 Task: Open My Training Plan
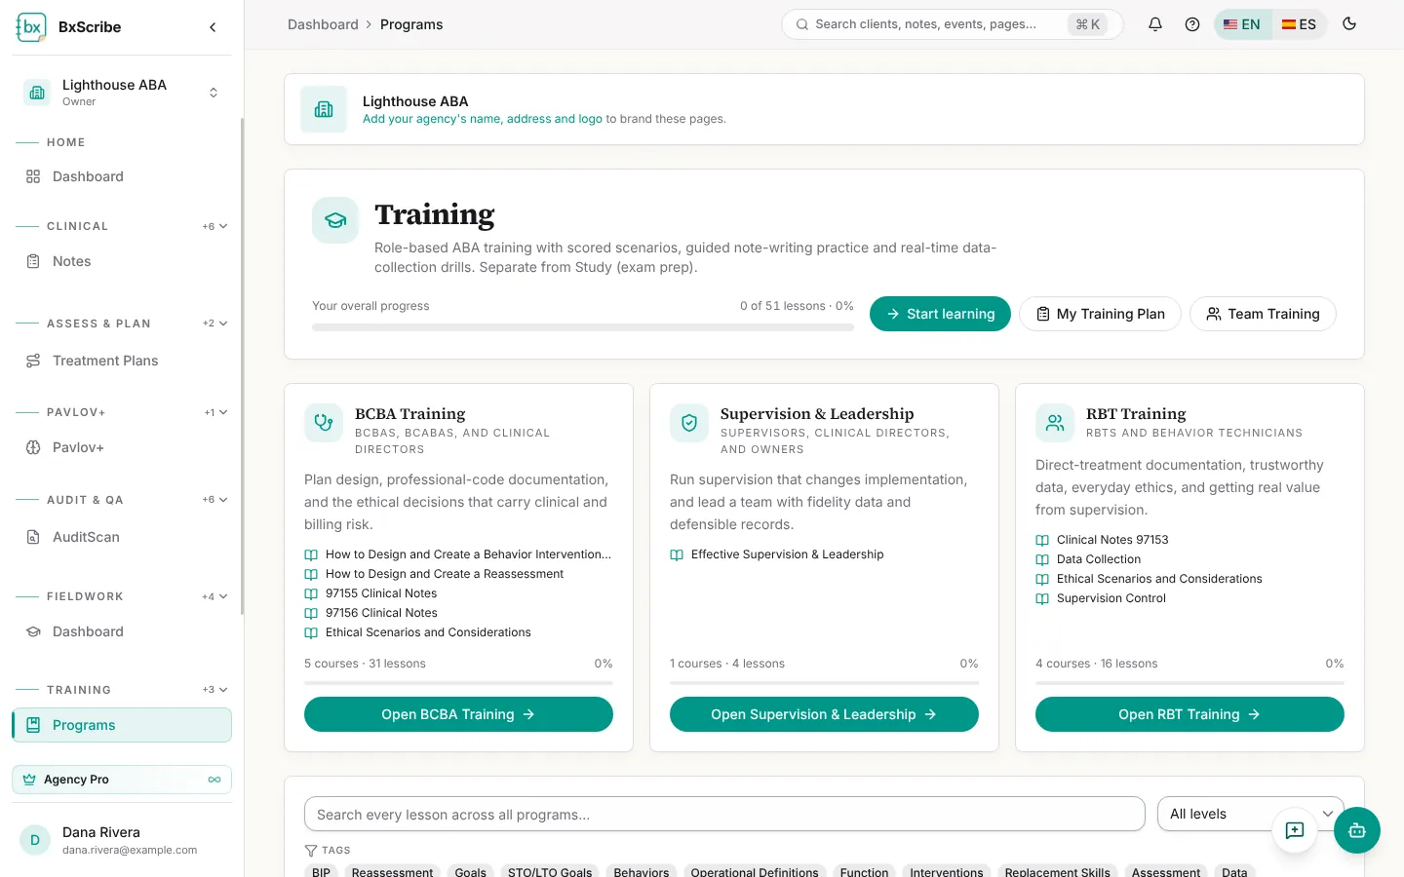(1100, 314)
